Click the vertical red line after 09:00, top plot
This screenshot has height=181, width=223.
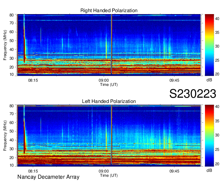click(111, 44)
